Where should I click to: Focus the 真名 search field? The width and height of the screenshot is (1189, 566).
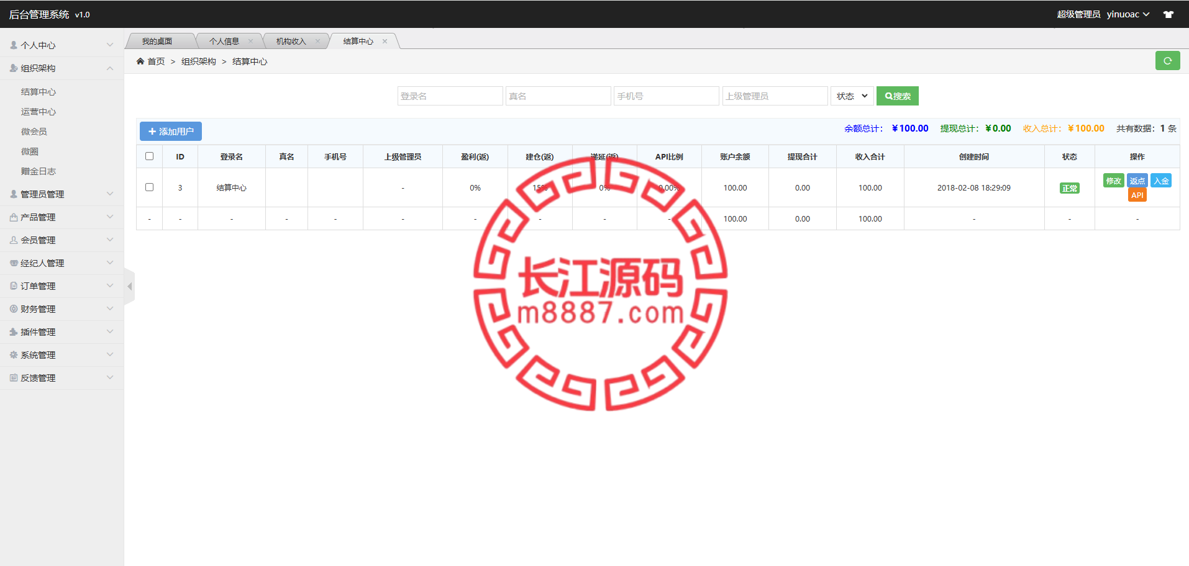tap(558, 96)
